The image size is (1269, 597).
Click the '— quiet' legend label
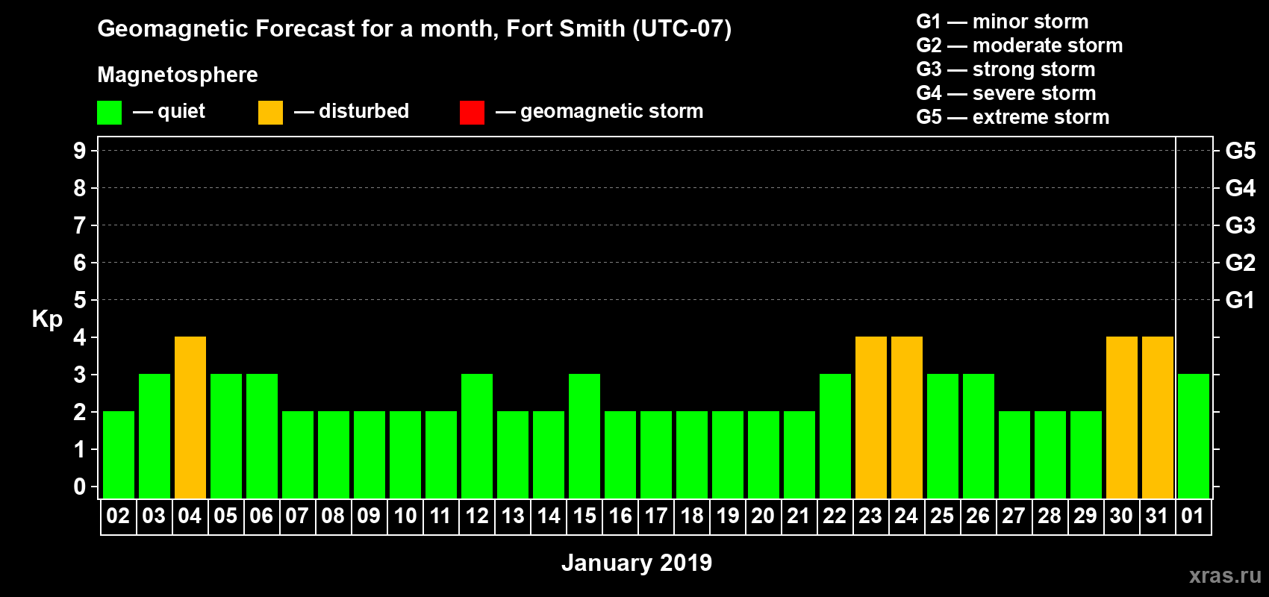(169, 111)
